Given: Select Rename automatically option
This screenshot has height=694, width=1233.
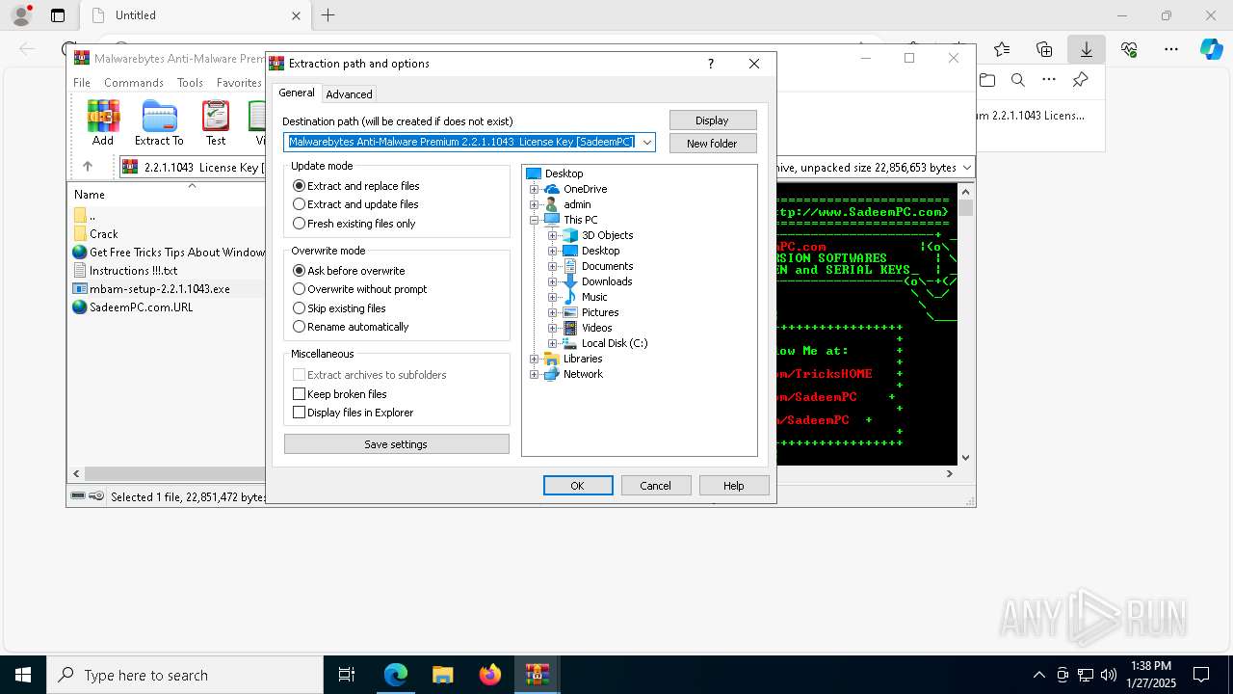Looking at the screenshot, I should pos(351,327).
